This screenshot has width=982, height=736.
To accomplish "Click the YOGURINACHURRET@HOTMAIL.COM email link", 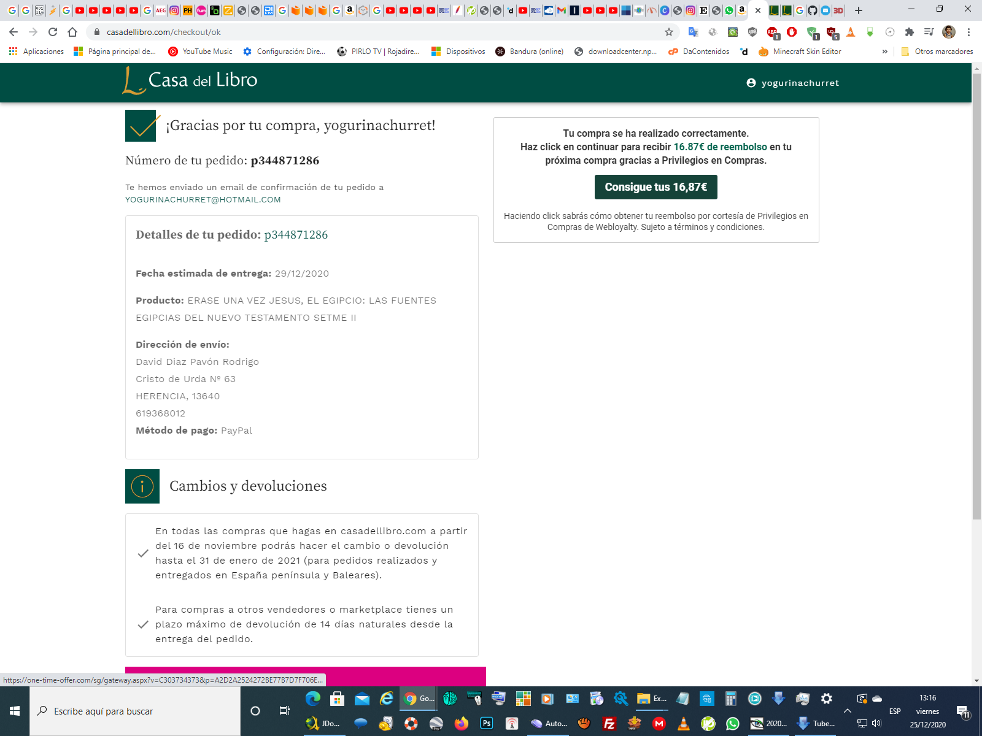I will point(203,200).
